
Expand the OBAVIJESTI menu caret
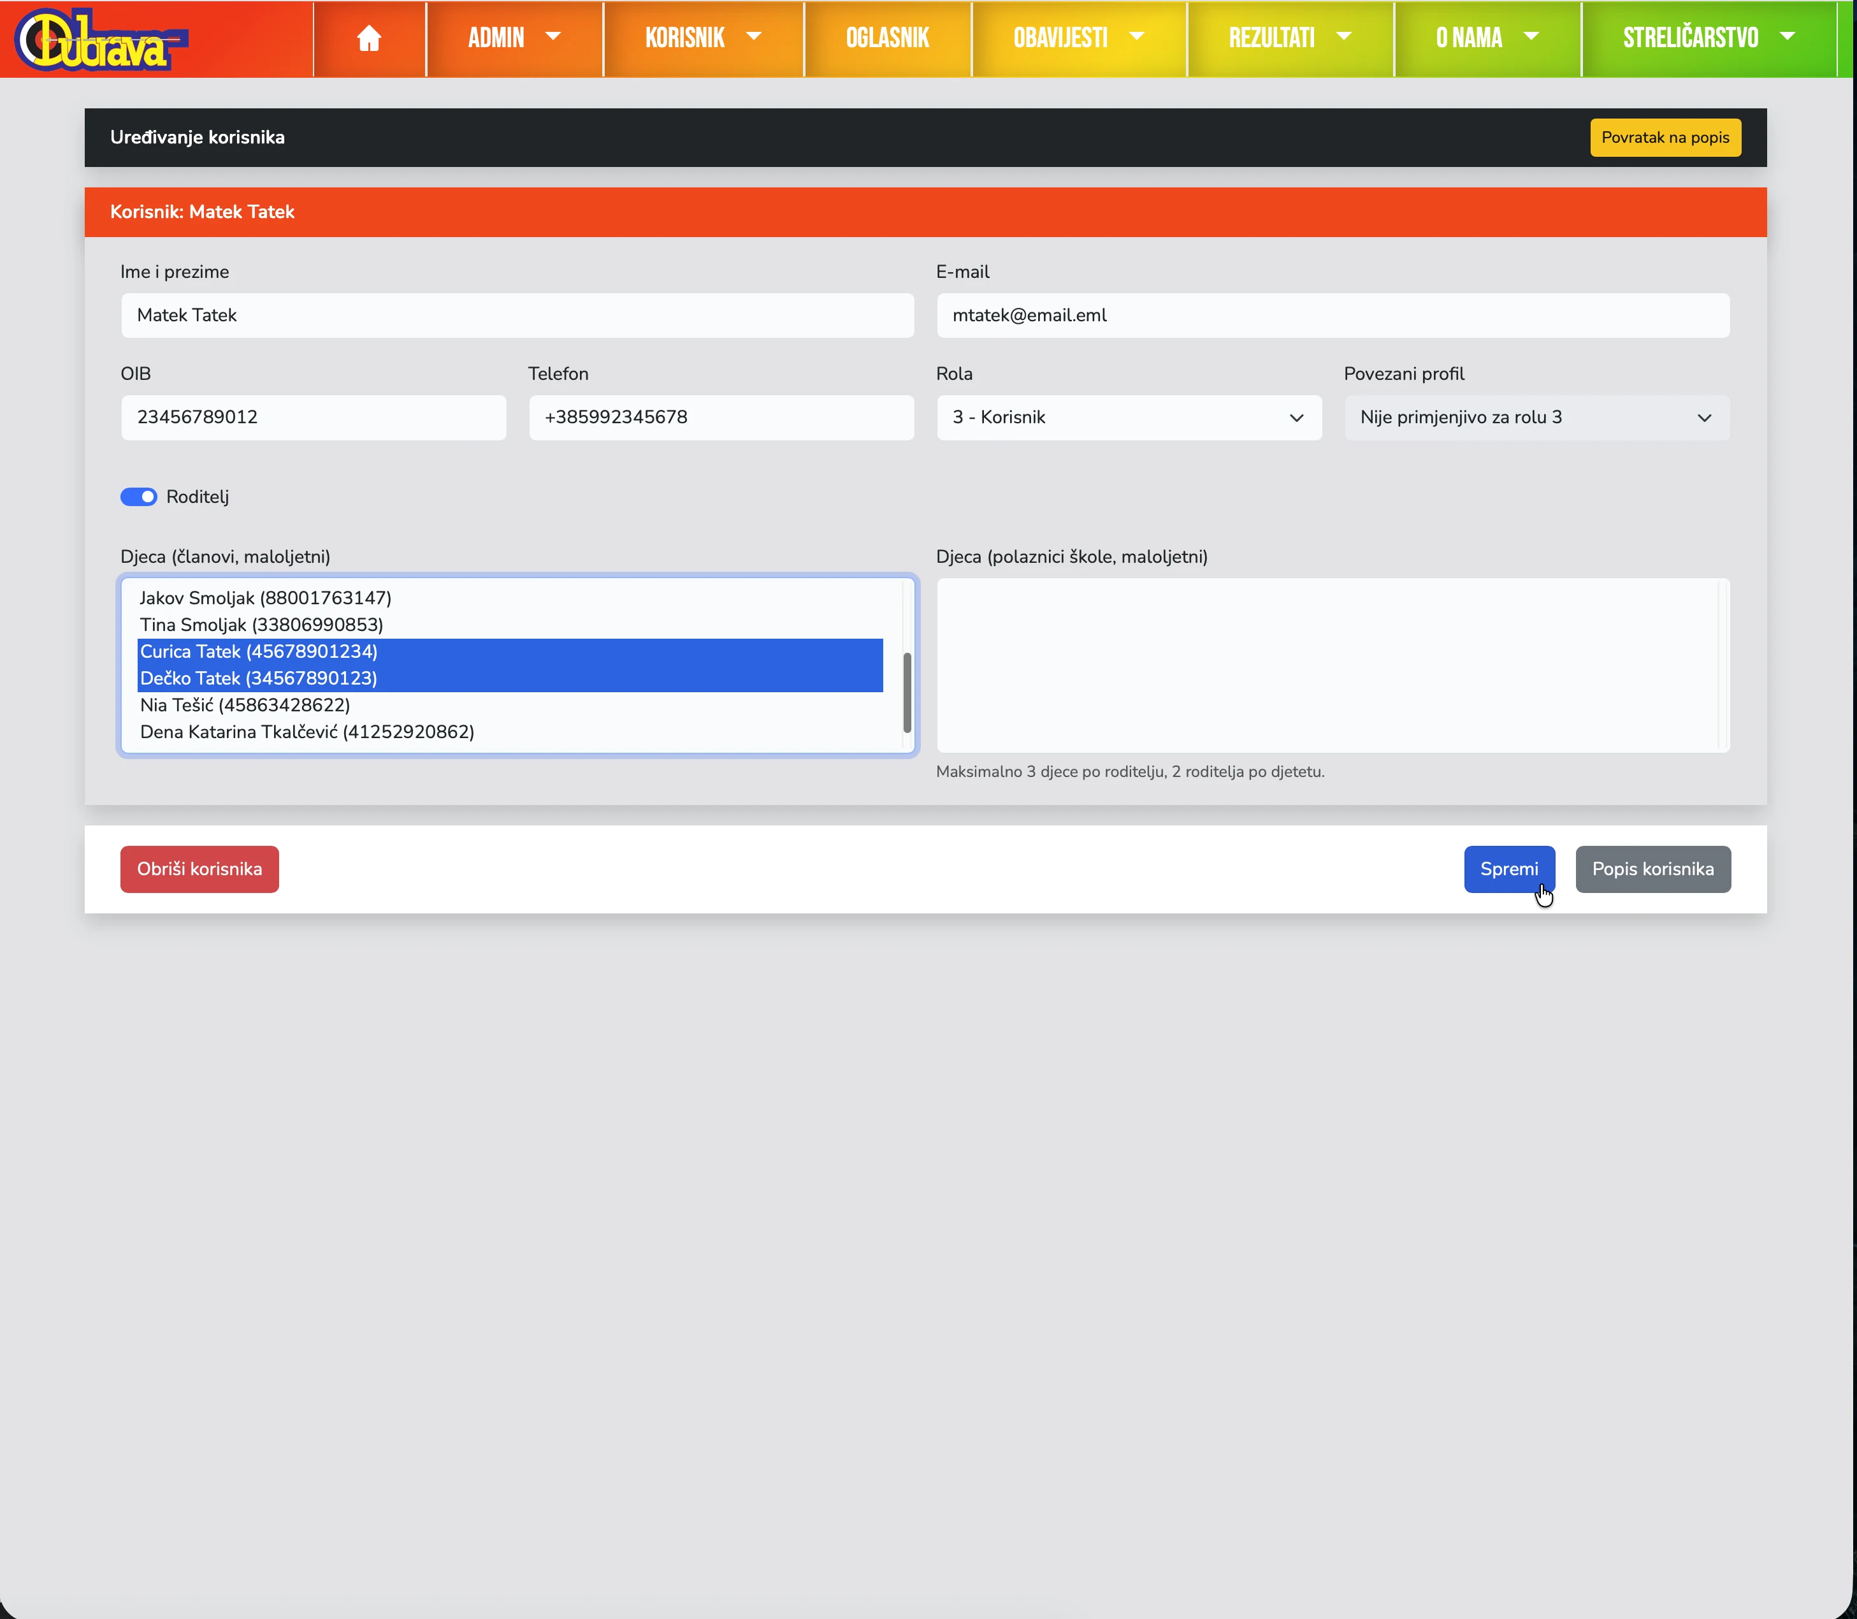click(1137, 36)
